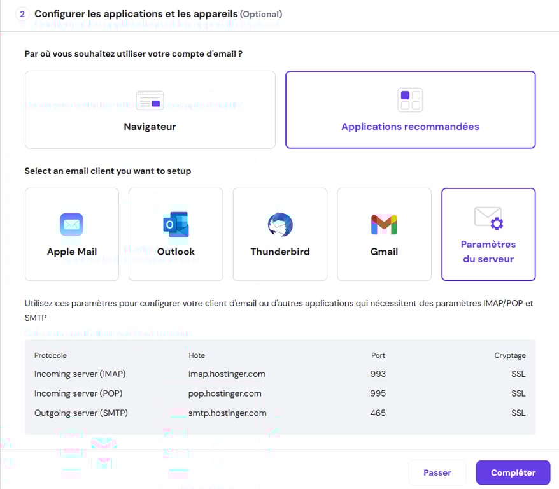The width and height of the screenshot is (559, 489).
Task: Click the Protocole column header
Action: pyautogui.click(x=48, y=355)
